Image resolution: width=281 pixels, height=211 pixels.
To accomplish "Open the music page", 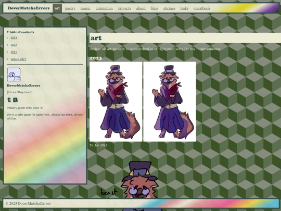I will click(85, 8).
